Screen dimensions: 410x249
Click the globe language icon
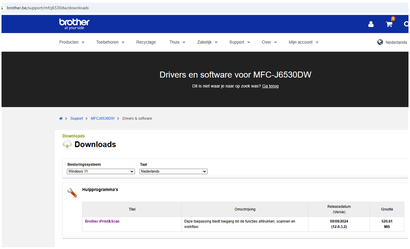point(380,42)
